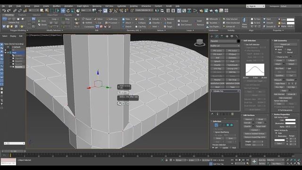302x170 pixels.
Task: Click Vertex Properties Color swatch
Action: pyautogui.click(x=290, y=120)
